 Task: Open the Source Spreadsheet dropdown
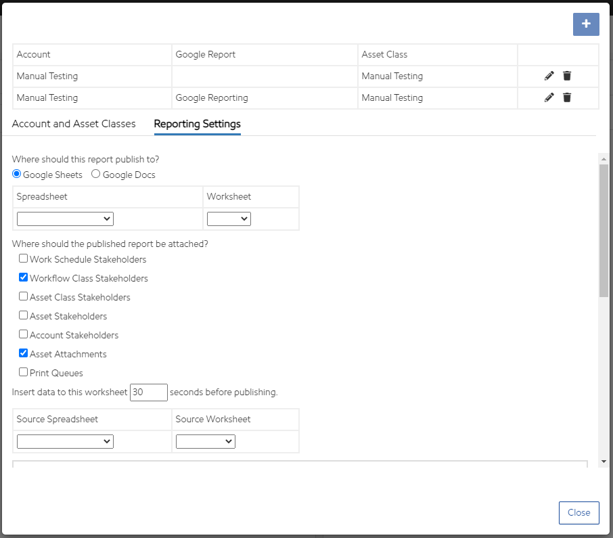65,441
